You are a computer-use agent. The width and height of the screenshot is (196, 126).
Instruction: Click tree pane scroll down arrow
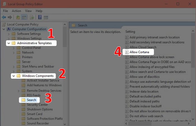click(65, 124)
